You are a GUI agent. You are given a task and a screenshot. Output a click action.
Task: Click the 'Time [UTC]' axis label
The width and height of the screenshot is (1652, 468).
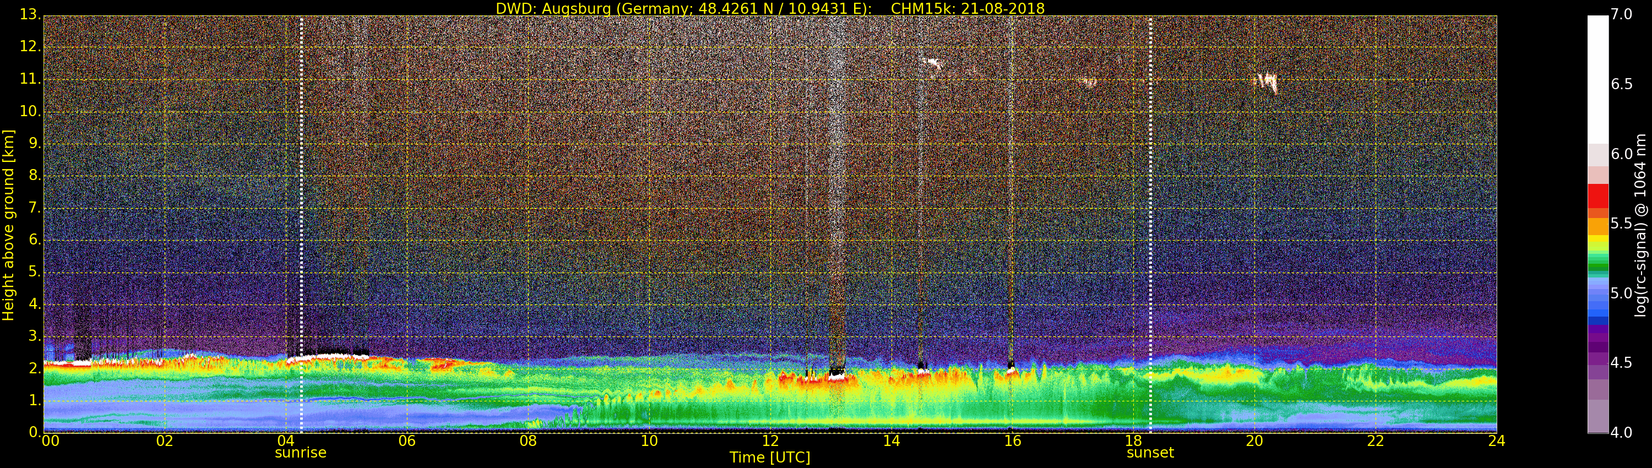tap(770, 458)
